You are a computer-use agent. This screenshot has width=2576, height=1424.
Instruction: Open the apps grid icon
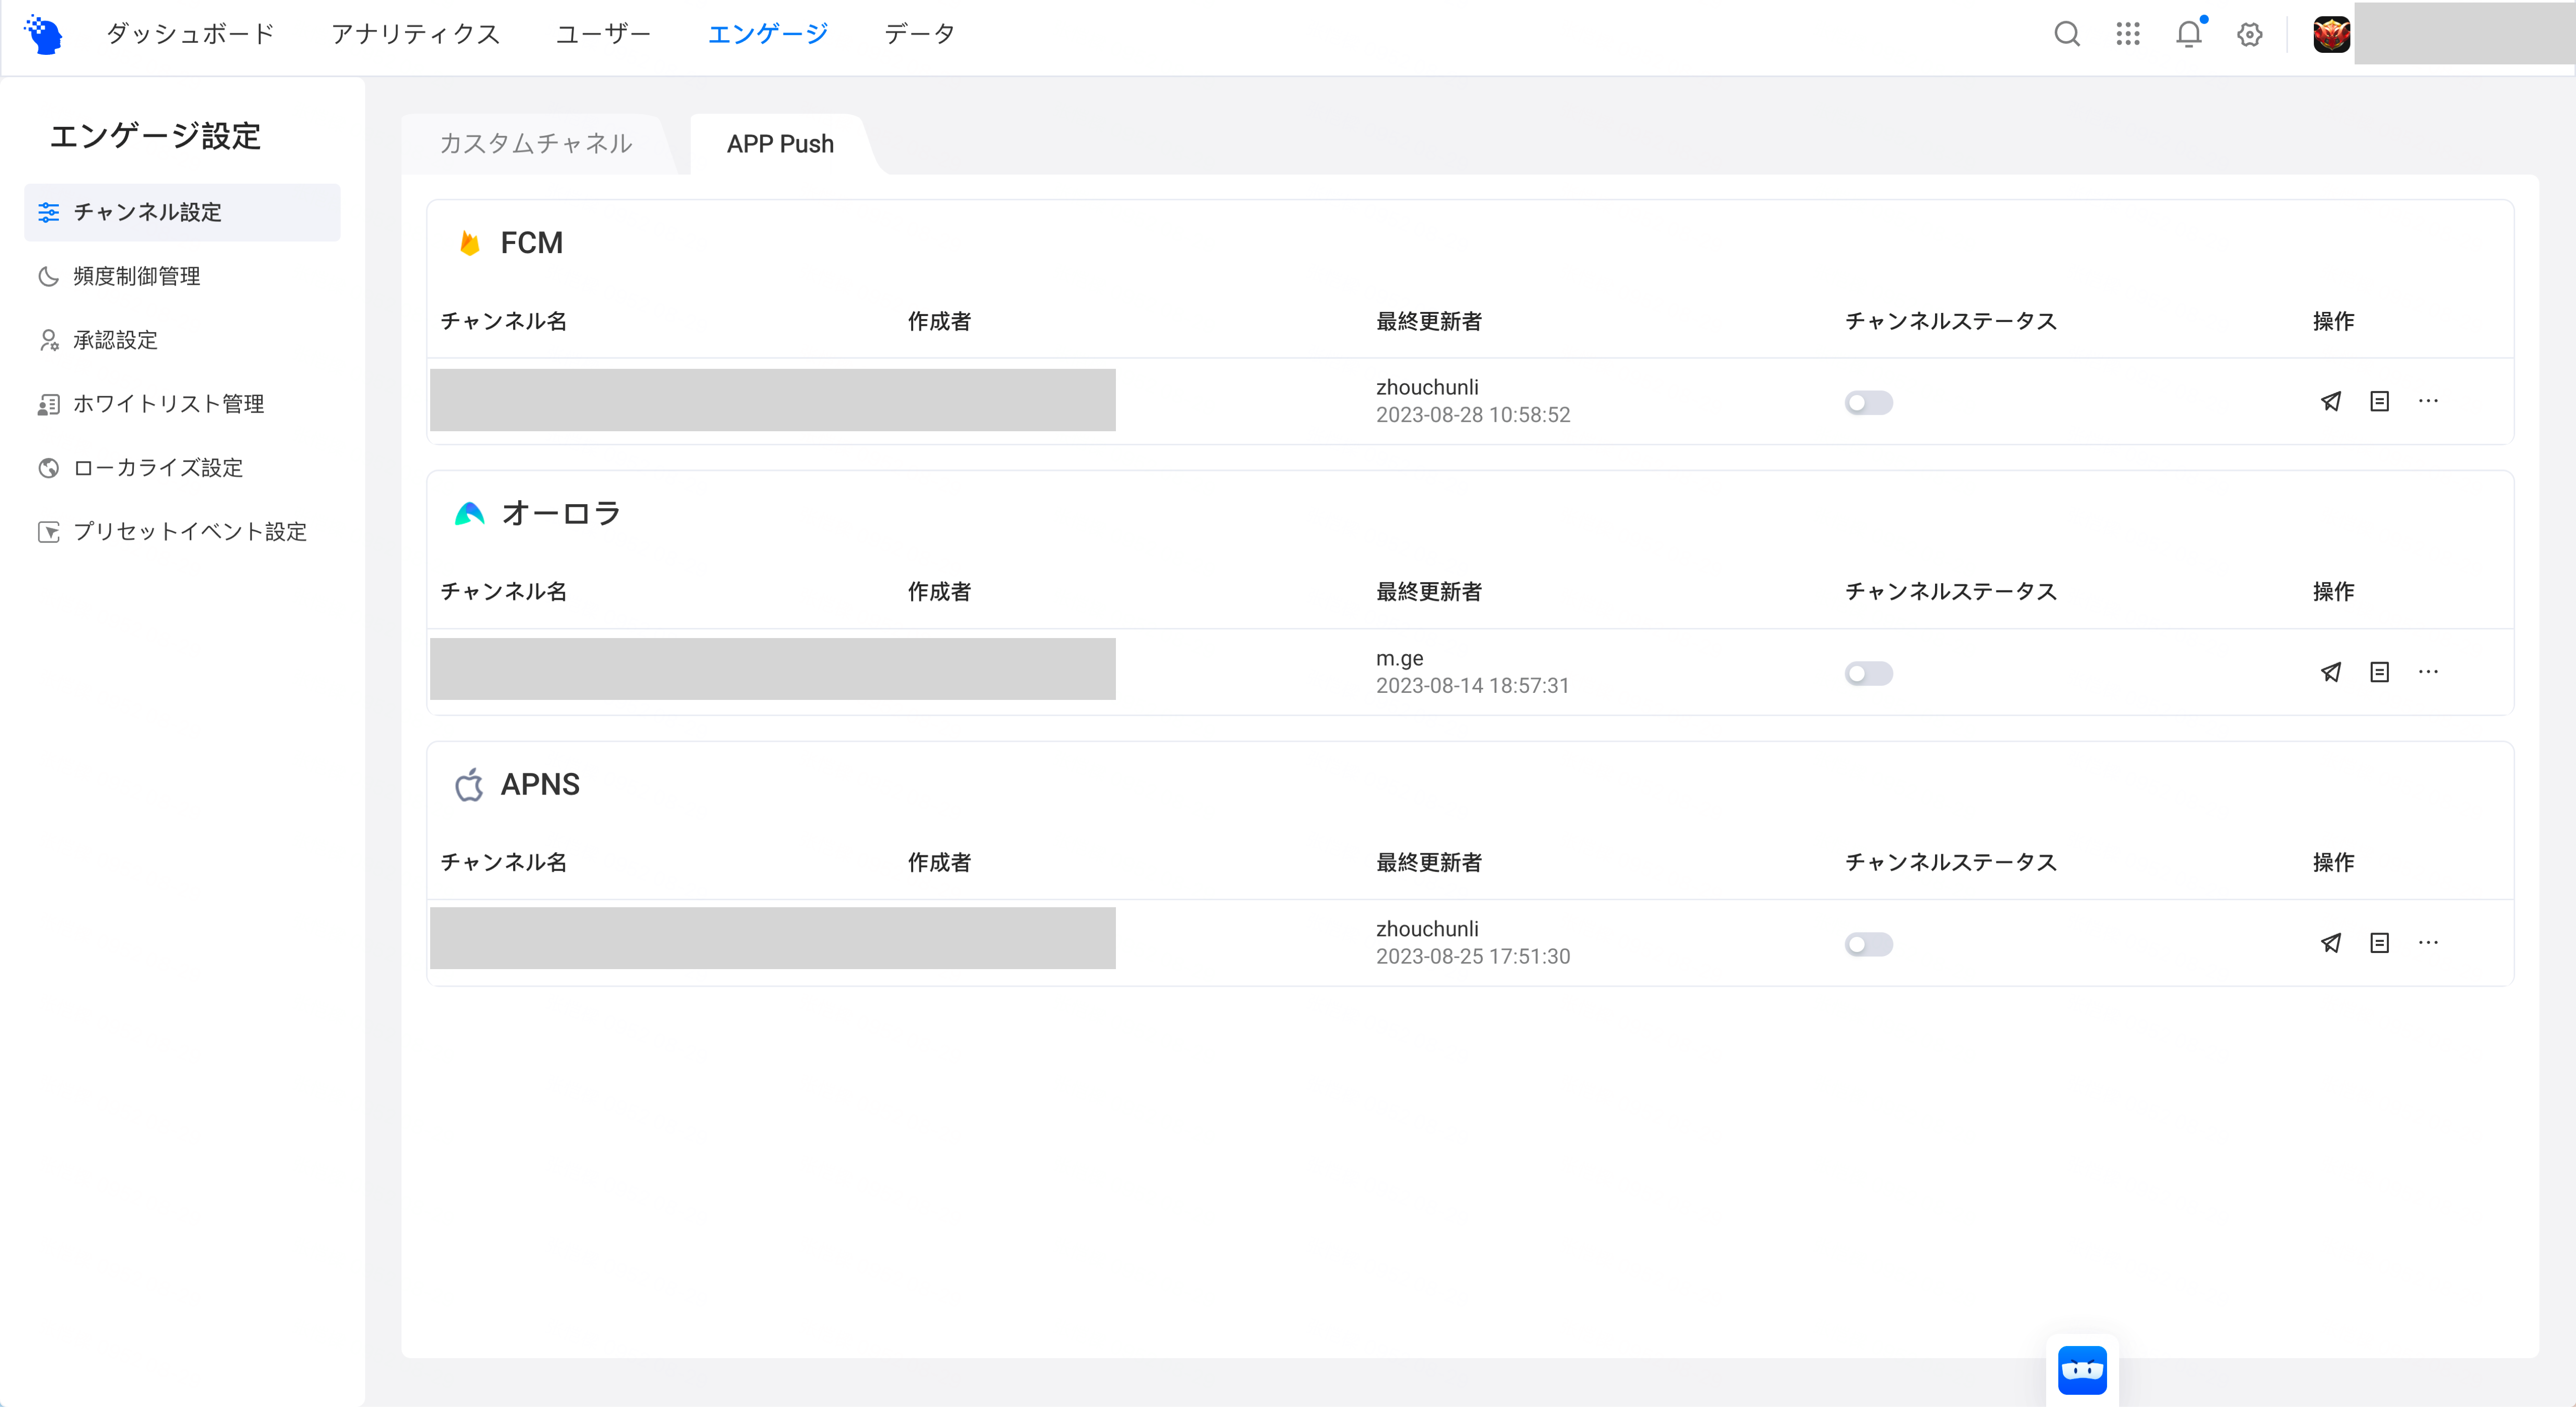pos(2127,34)
